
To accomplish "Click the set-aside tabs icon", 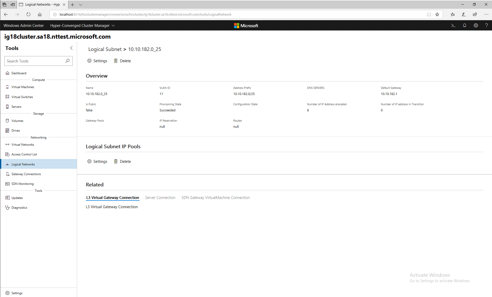I will [13, 5].
